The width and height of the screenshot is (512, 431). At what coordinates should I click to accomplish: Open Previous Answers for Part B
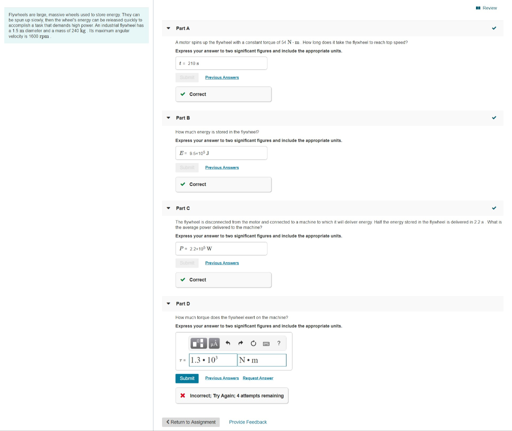pos(221,167)
